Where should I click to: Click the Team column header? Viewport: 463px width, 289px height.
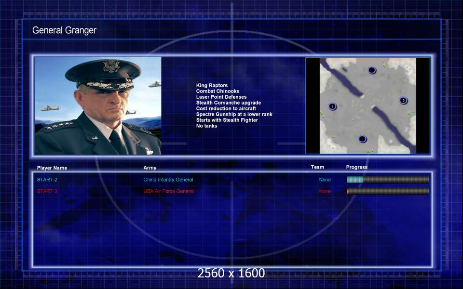pyautogui.click(x=317, y=167)
